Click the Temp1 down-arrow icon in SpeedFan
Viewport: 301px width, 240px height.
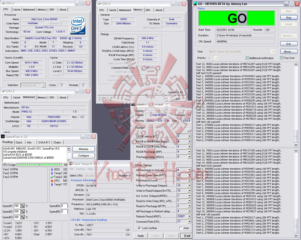(x=52, y=184)
